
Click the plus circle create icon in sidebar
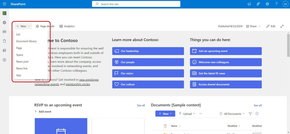coord(4,60)
